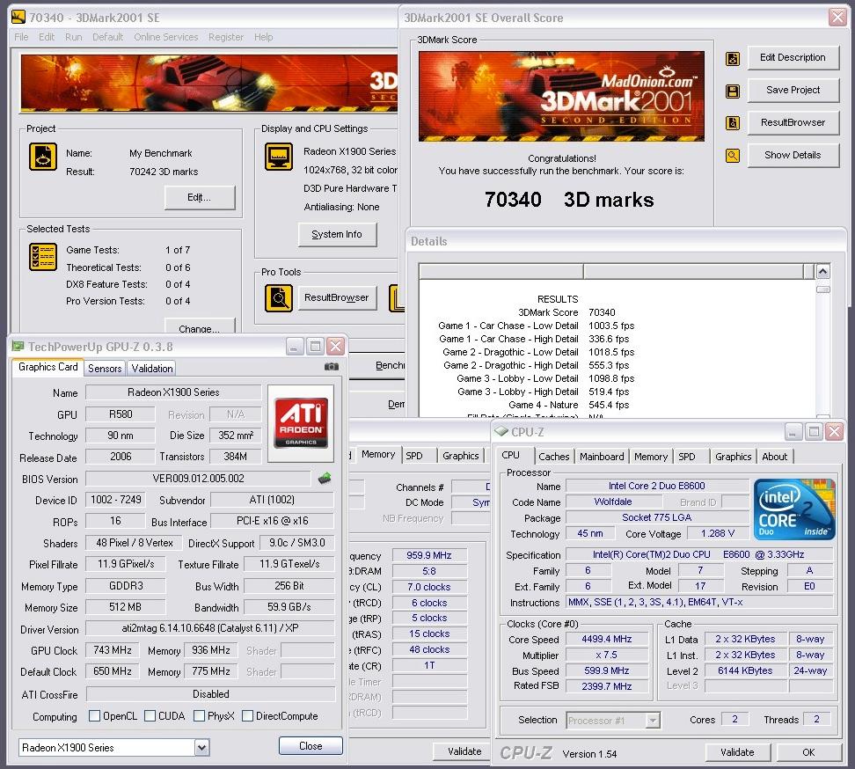Enable the OpenCL checkbox in GPU-Z
Viewport: 855px width, 769px height.
94,715
